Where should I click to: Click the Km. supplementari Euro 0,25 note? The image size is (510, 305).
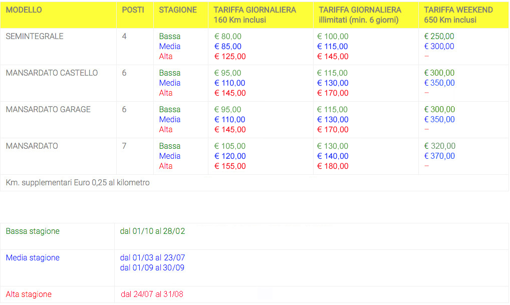click(x=78, y=183)
